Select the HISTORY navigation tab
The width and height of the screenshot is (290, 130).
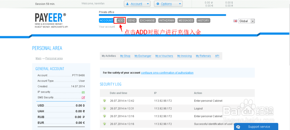pyautogui.click(x=203, y=21)
